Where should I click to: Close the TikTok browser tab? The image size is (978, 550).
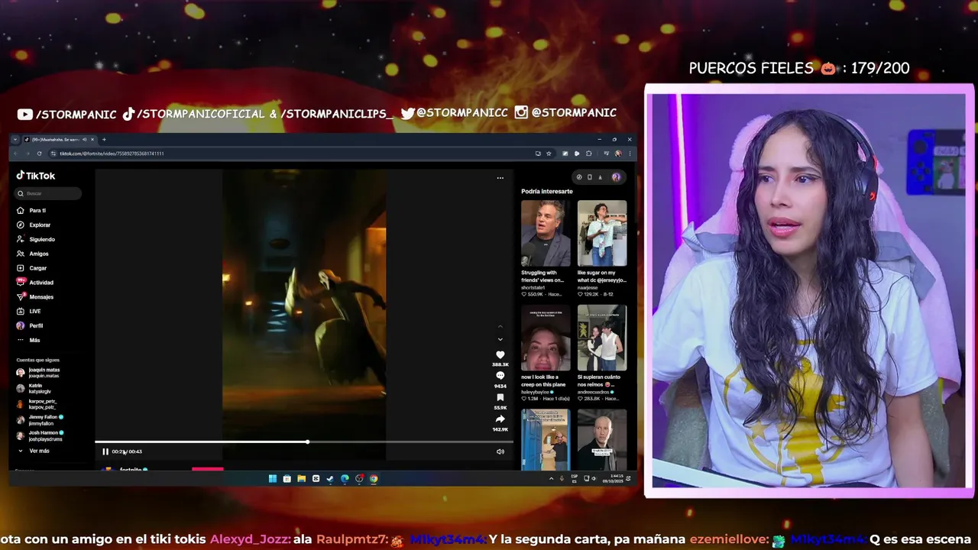92,139
